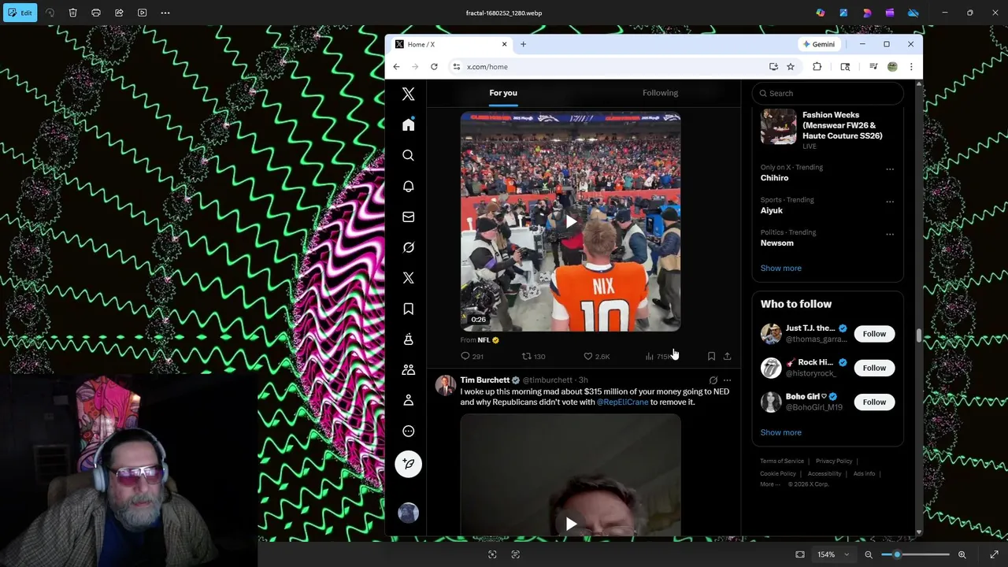Open more options on Tim Burchett post
Image resolution: width=1008 pixels, height=567 pixels.
tap(727, 380)
